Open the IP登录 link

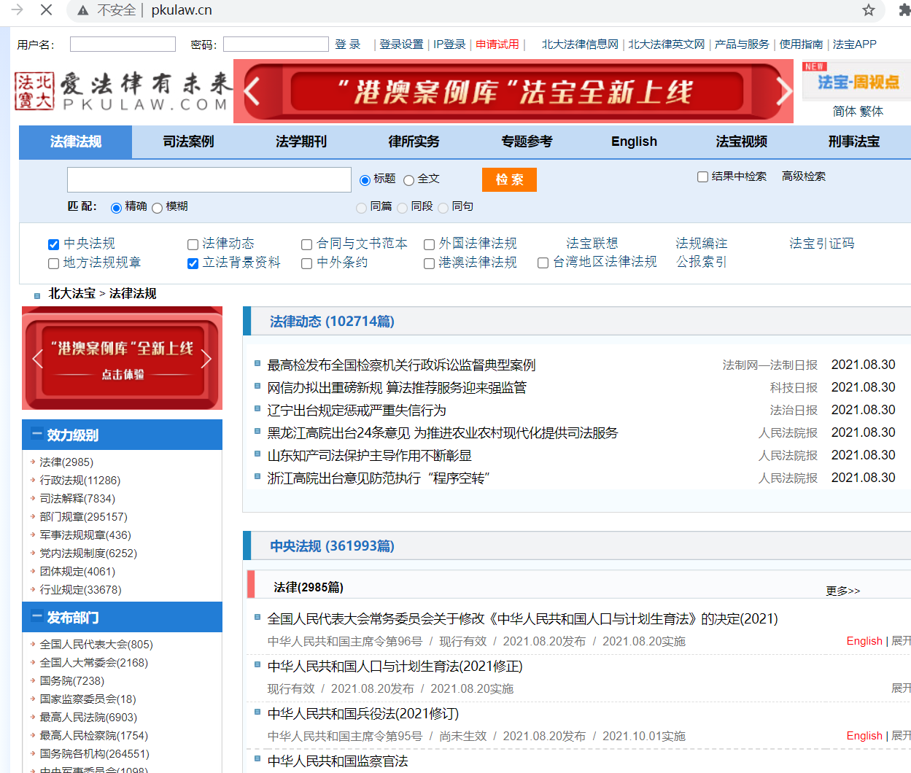pyautogui.click(x=449, y=44)
